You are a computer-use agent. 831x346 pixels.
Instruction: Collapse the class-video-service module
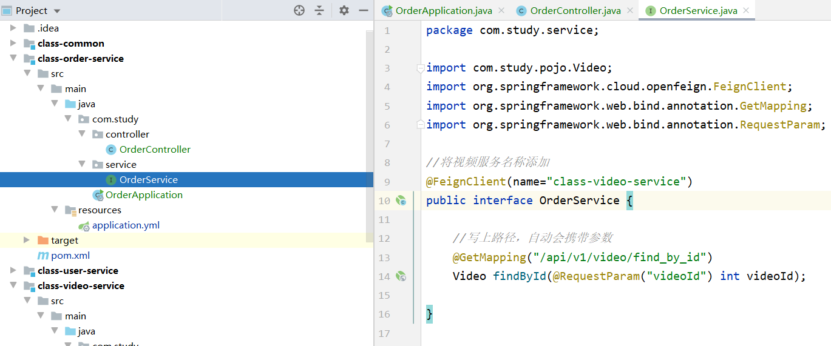pyautogui.click(x=13, y=285)
